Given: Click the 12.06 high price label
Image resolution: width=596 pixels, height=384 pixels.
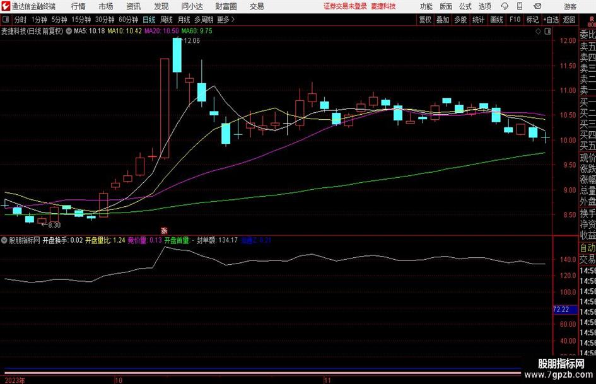Looking at the screenshot, I should (192, 41).
